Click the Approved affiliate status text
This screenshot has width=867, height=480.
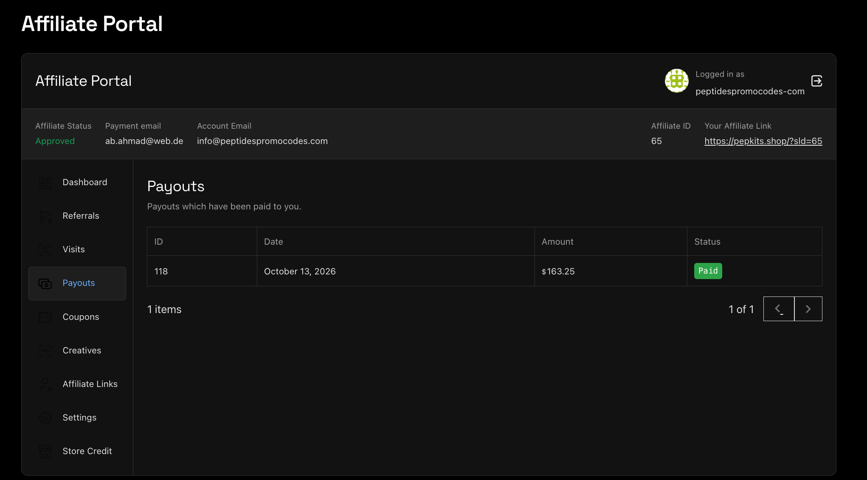coord(55,141)
